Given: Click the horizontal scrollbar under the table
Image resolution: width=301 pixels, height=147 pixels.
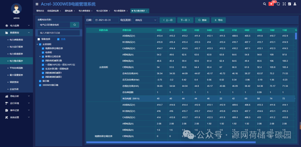Looking at the screenshot, I should (x=171, y=142).
